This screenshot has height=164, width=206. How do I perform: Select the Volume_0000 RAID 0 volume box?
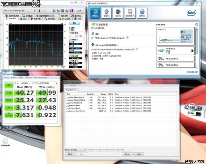point(186,36)
